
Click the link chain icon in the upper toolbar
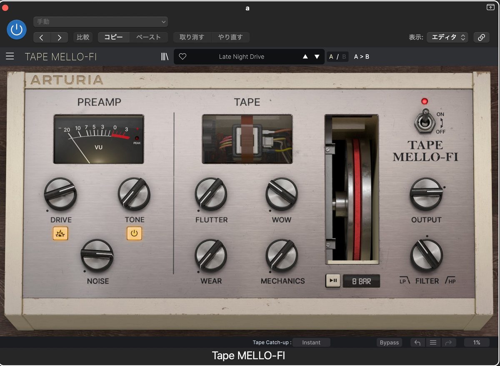tap(481, 37)
